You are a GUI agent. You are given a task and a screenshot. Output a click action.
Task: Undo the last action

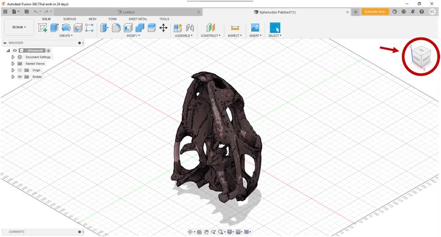(36, 12)
